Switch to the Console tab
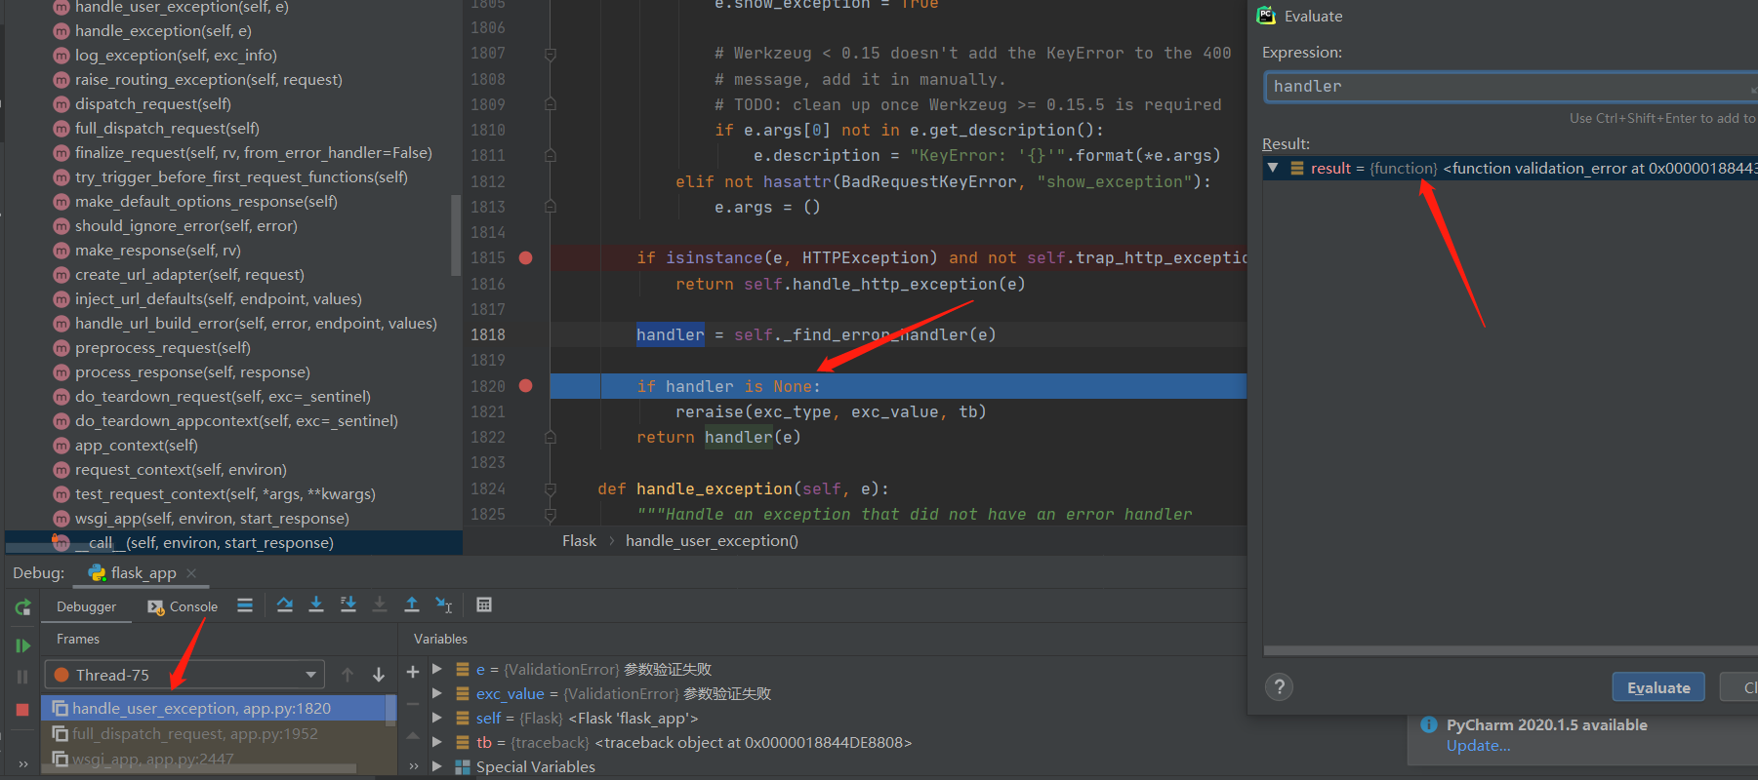The height and width of the screenshot is (780, 1758). (183, 606)
